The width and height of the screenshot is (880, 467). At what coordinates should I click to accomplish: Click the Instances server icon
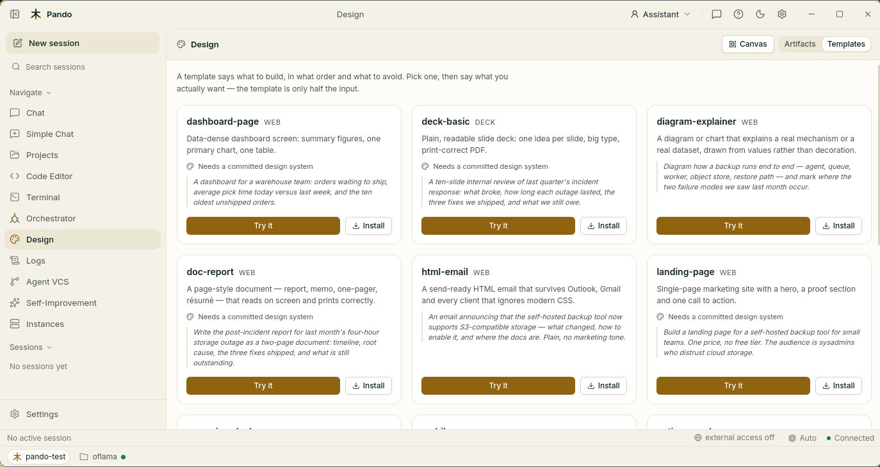point(15,324)
